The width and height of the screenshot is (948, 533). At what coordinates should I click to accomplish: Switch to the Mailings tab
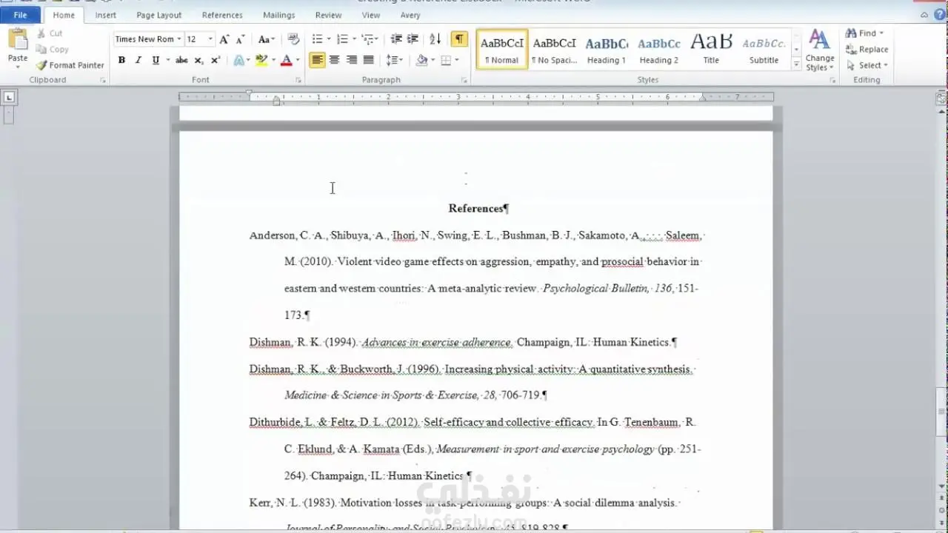tap(278, 15)
